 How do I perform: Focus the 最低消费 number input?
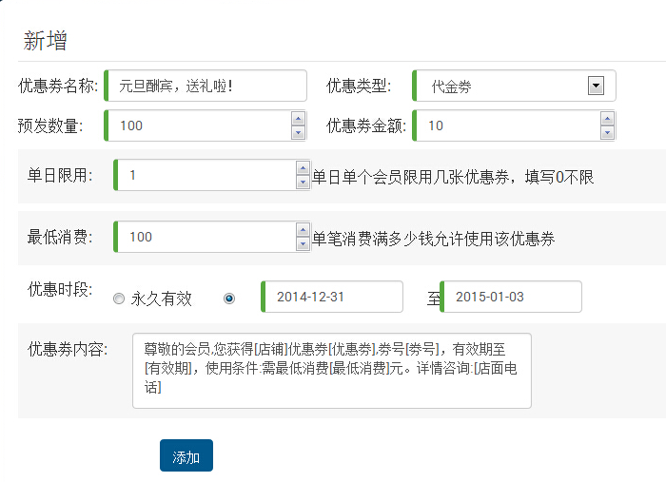pyautogui.click(x=205, y=237)
